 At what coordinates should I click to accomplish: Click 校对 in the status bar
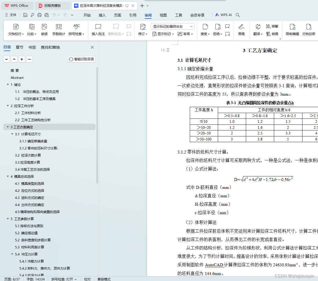point(87,279)
